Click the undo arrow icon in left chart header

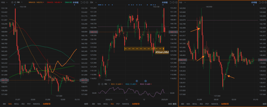pyautogui.click(x=81, y=2)
